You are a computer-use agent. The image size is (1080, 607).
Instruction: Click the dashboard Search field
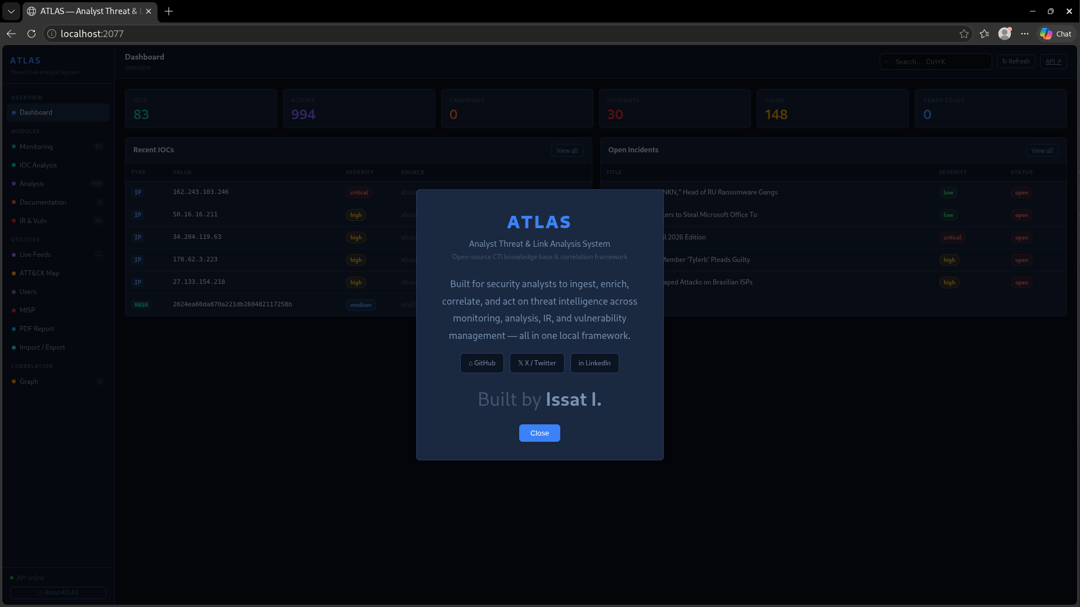(x=935, y=62)
